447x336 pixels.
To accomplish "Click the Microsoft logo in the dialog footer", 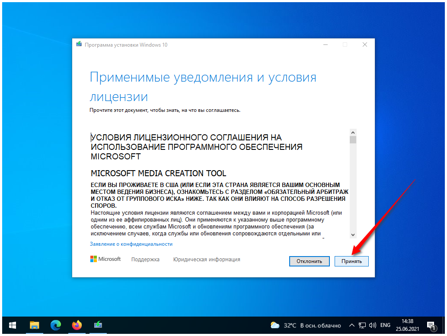I will pos(105,259).
